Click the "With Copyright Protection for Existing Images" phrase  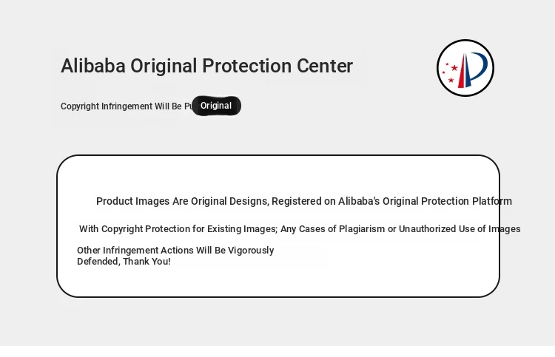(x=178, y=229)
